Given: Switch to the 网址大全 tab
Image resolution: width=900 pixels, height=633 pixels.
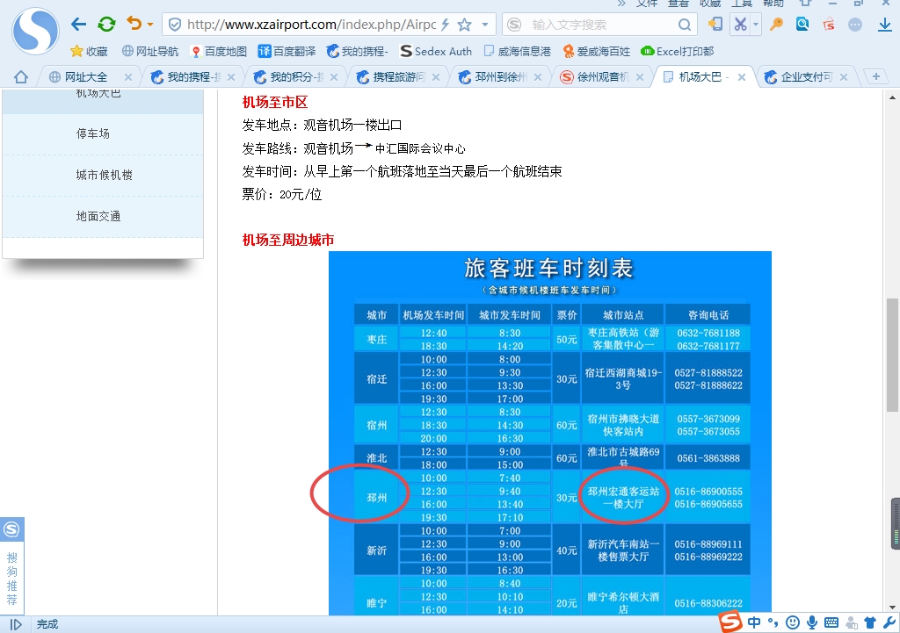Looking at the screenshot, I should (x=86, y=77).
